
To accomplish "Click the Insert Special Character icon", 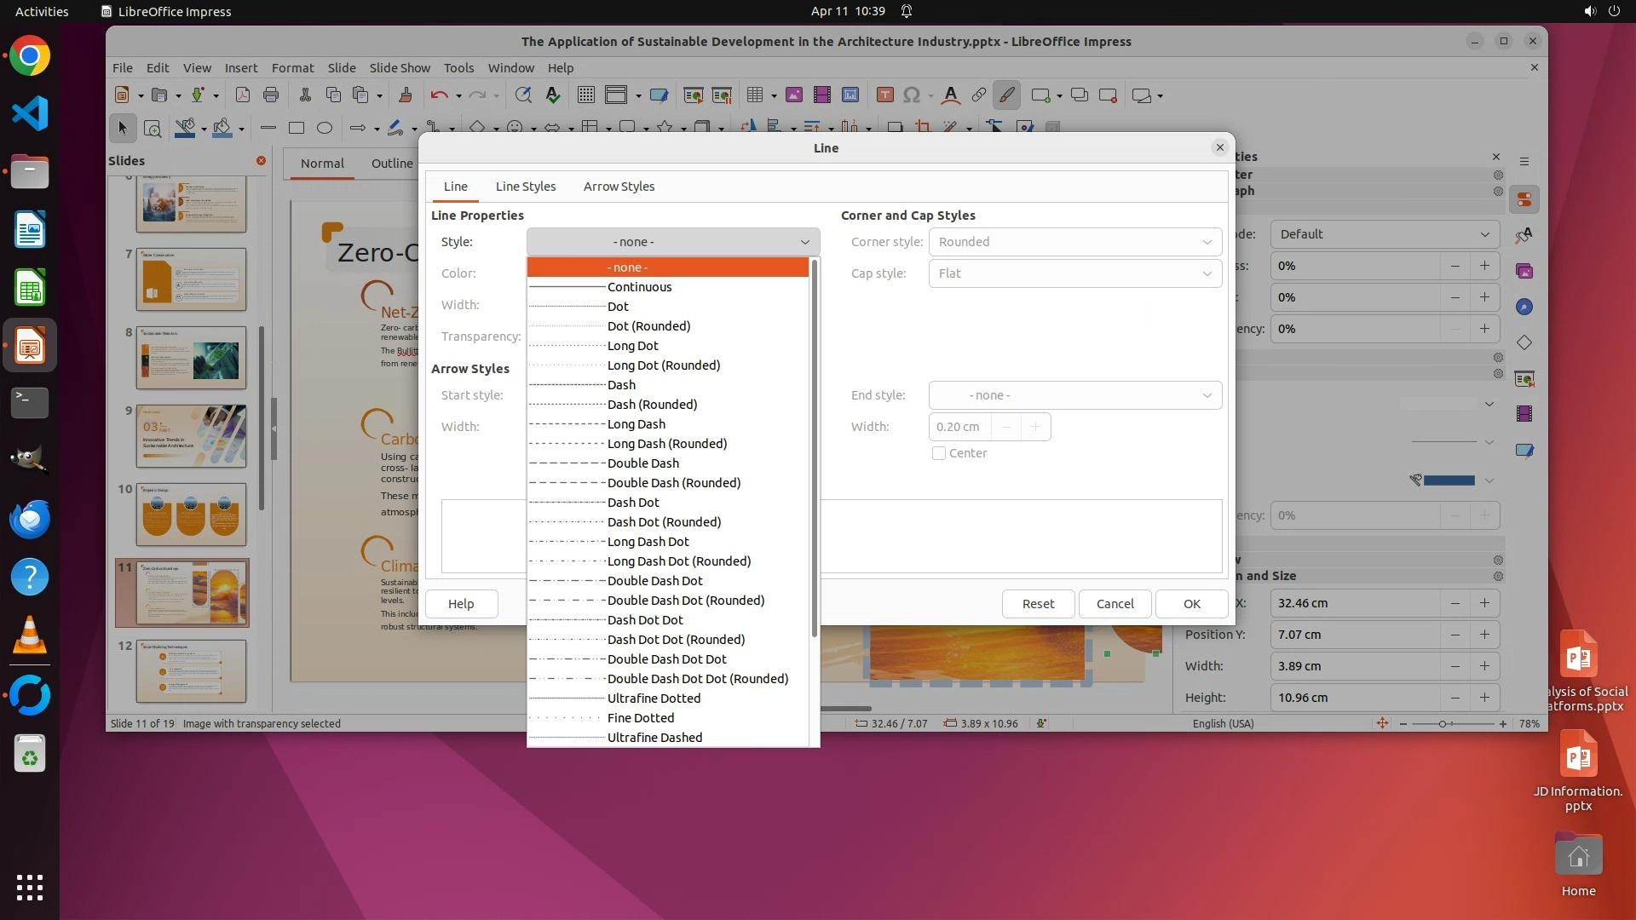I will pyautogui.click(x=912, y=95).
